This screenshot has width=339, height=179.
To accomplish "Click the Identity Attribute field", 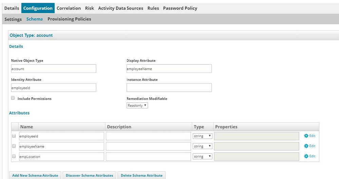I will pyautogui.click(x=54, y=88).
